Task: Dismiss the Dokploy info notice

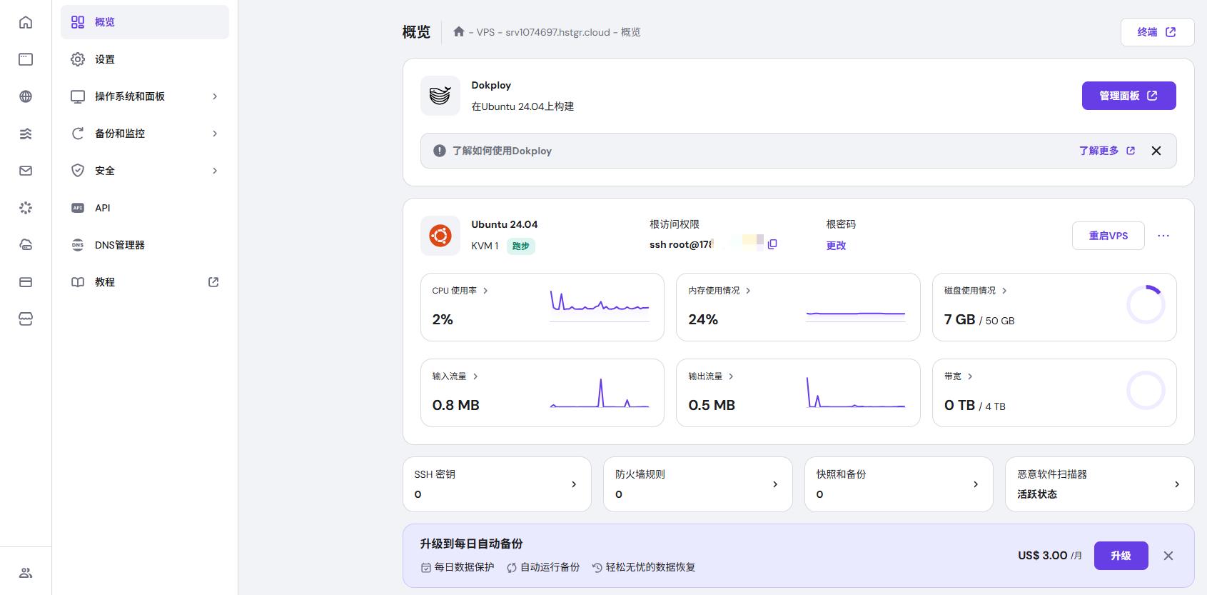Action: pyautogui.click(x=1156, y=151)
